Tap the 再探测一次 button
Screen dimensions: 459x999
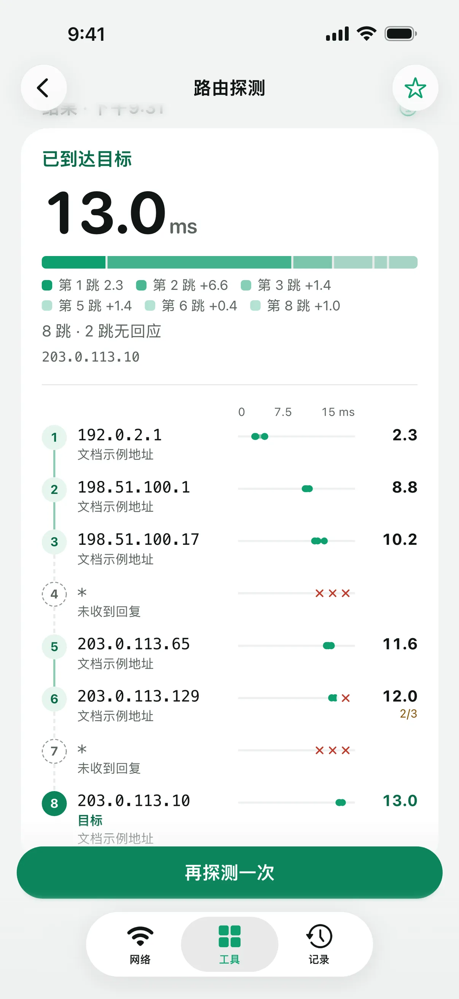click(x=229, y=872)
